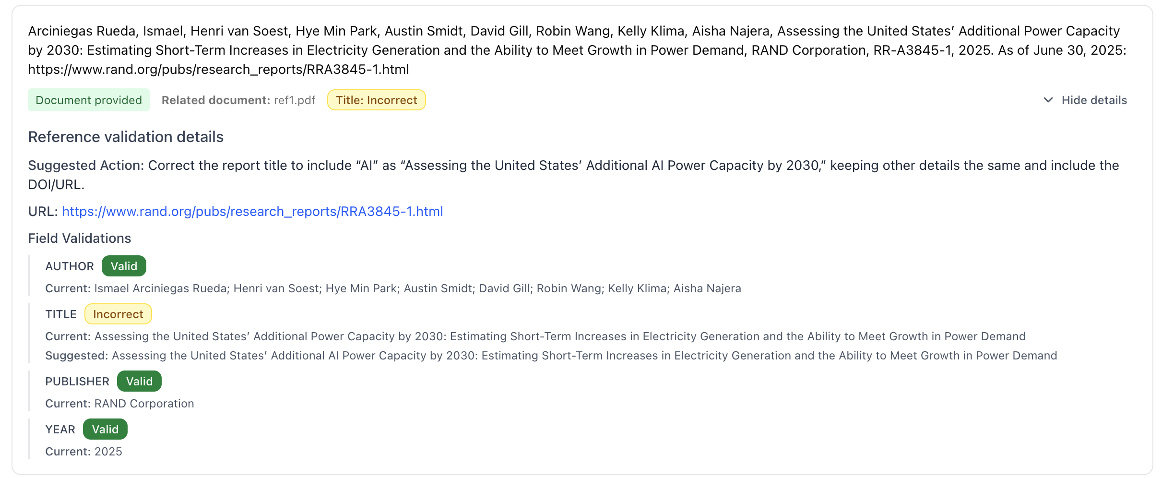This screenshot has height=478, width=1162.
Task: Click the PUBLISHER Valid status badge
Action: coord(139,381)
